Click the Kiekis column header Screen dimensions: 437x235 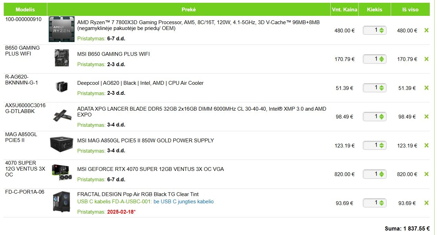click(x=375, y=9)
